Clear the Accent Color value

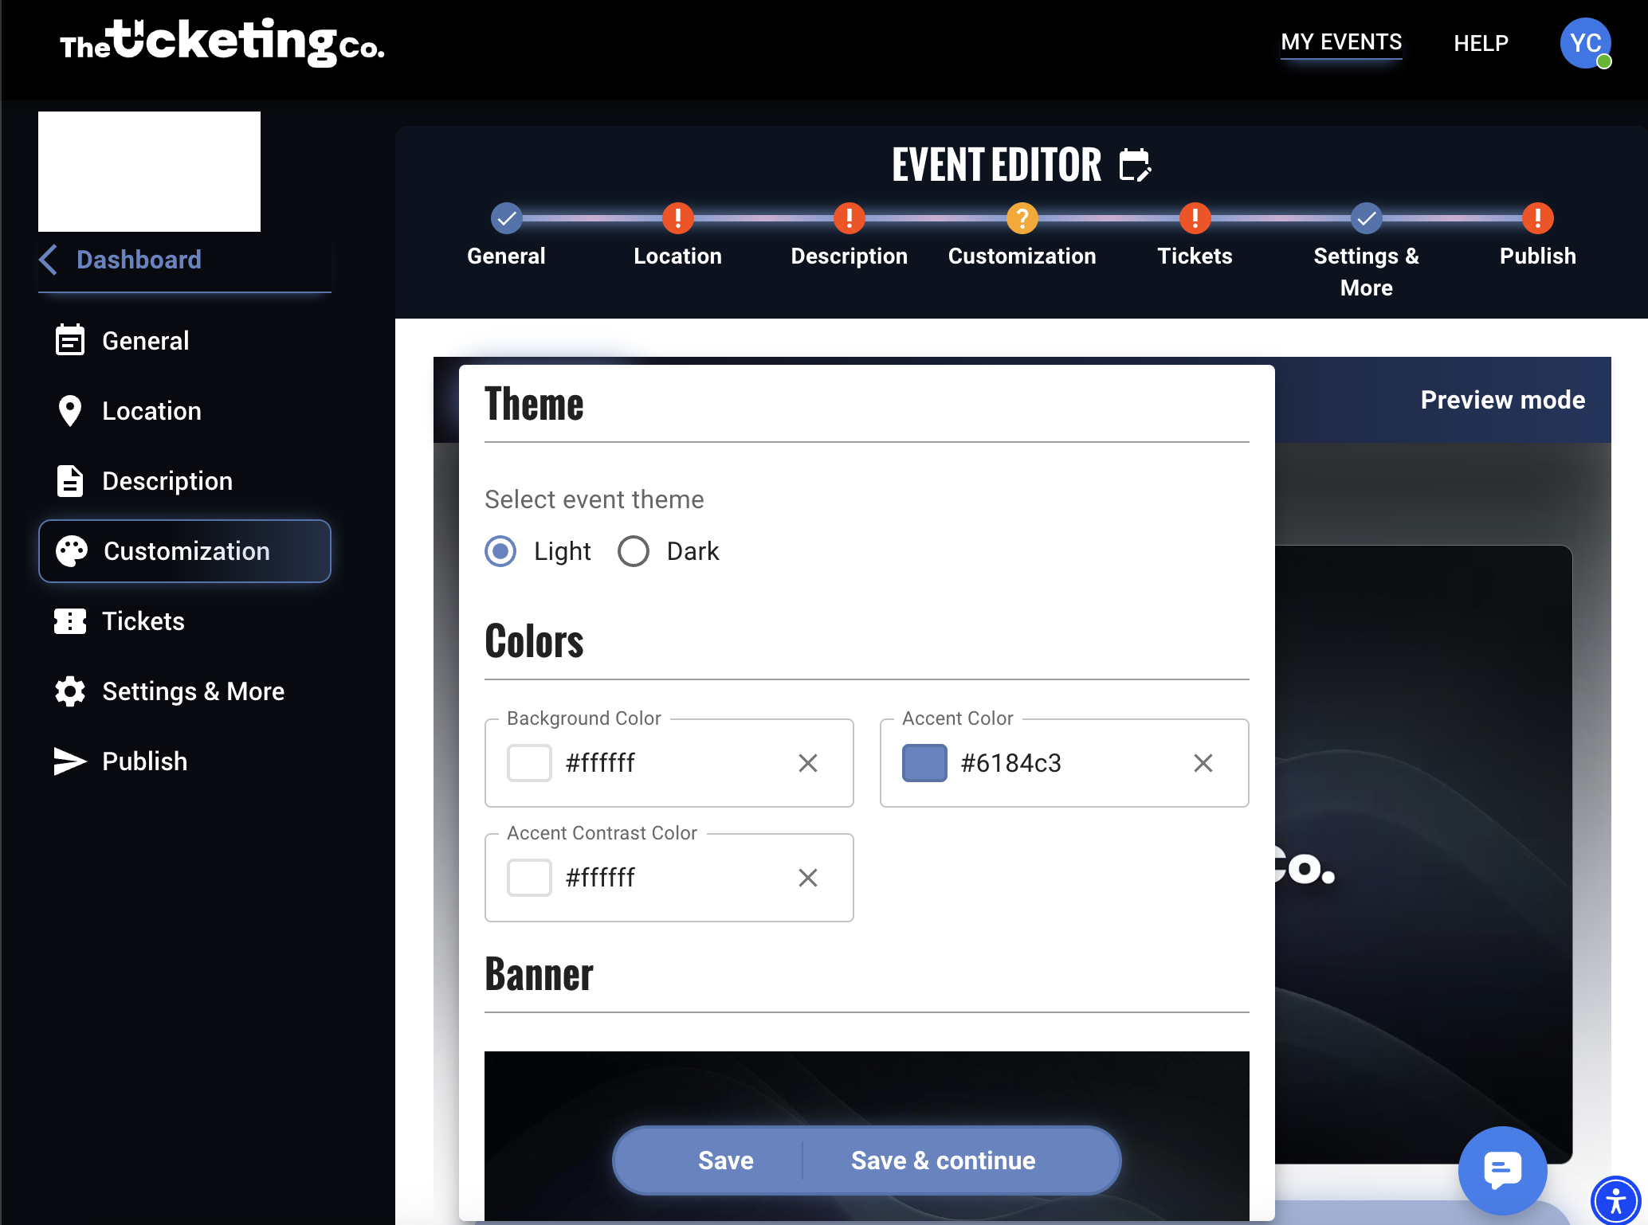pos(1203,763)
